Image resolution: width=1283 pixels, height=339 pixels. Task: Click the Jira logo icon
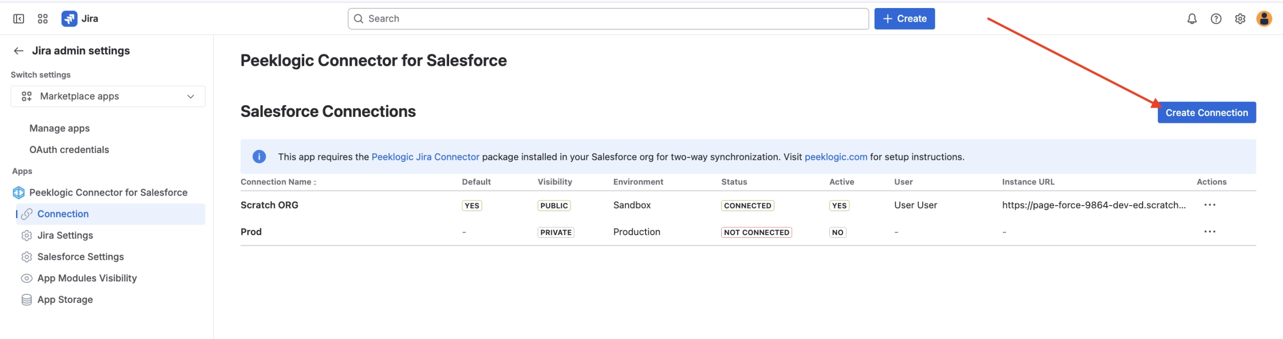69,19
